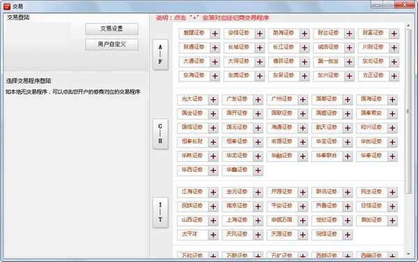Screen dimensions: 418x262
Task: Pick the 上海证券 broker label
Action: pyautogui.click(x=237, y=220)
